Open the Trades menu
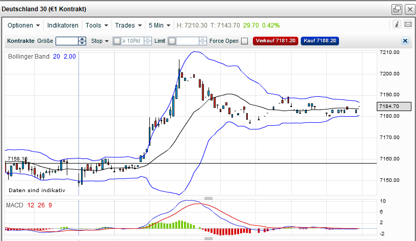 point(128,25)
